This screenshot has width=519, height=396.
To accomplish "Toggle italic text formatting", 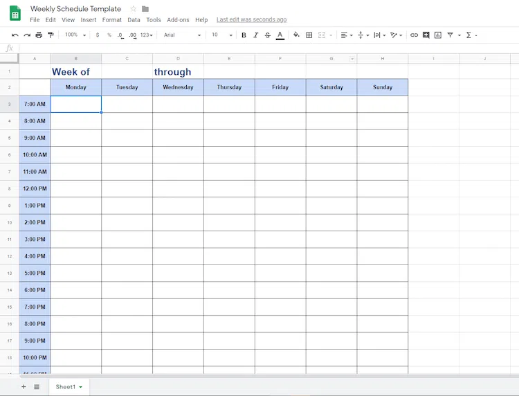I will pos(255,35).
